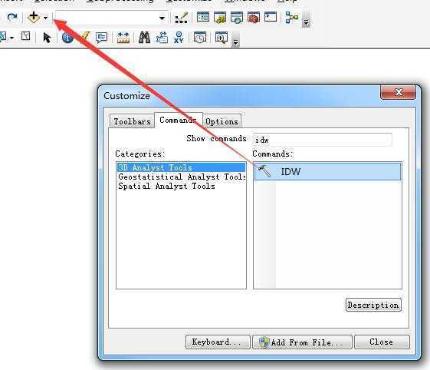Open the Table of Contents window icon
This screenshot has width=430, height=370.
pyautogui.click(x=203, y=18)
